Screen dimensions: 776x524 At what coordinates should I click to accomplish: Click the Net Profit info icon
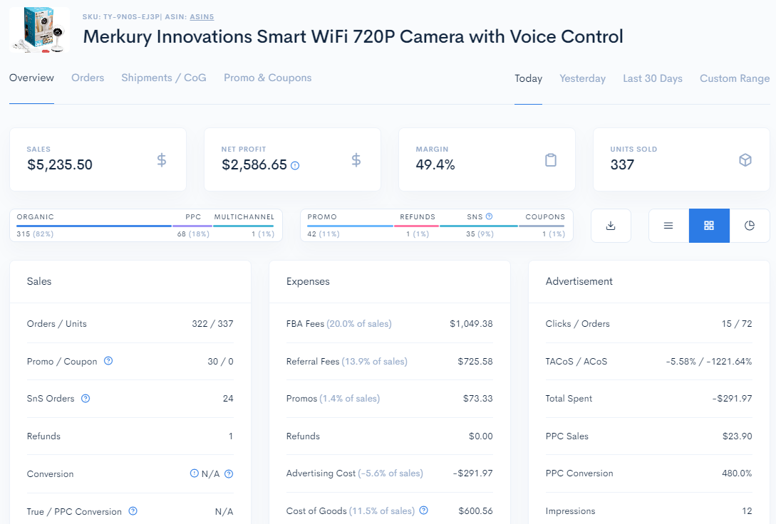pos(295,166)
